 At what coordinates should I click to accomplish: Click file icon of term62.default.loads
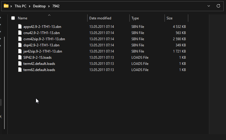[20, 70]
